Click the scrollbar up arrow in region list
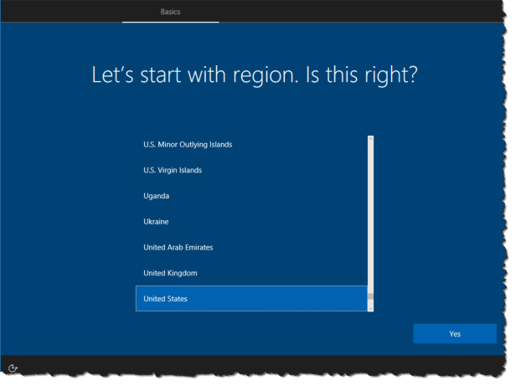Image resolution: width=516 pixels, height=386 pixels. tap(370, 138)
